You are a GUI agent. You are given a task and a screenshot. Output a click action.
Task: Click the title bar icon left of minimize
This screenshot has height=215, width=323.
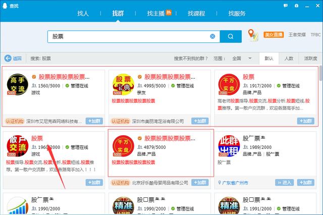pos(296,6)
